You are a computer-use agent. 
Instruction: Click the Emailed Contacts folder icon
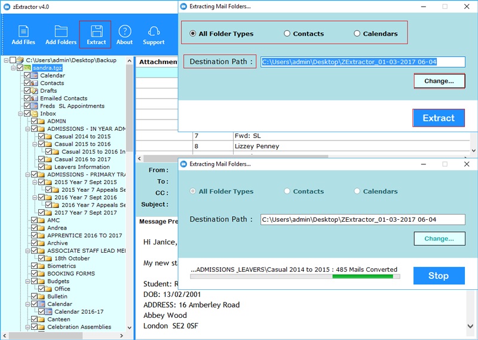pos(35,98)
